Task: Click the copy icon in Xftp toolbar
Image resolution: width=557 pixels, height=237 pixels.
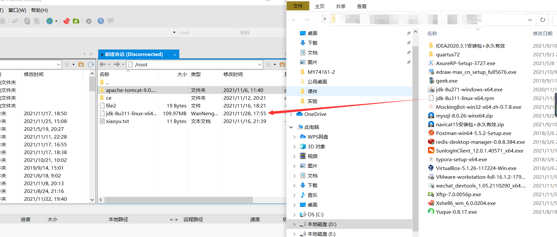Action: pos(27,21)
